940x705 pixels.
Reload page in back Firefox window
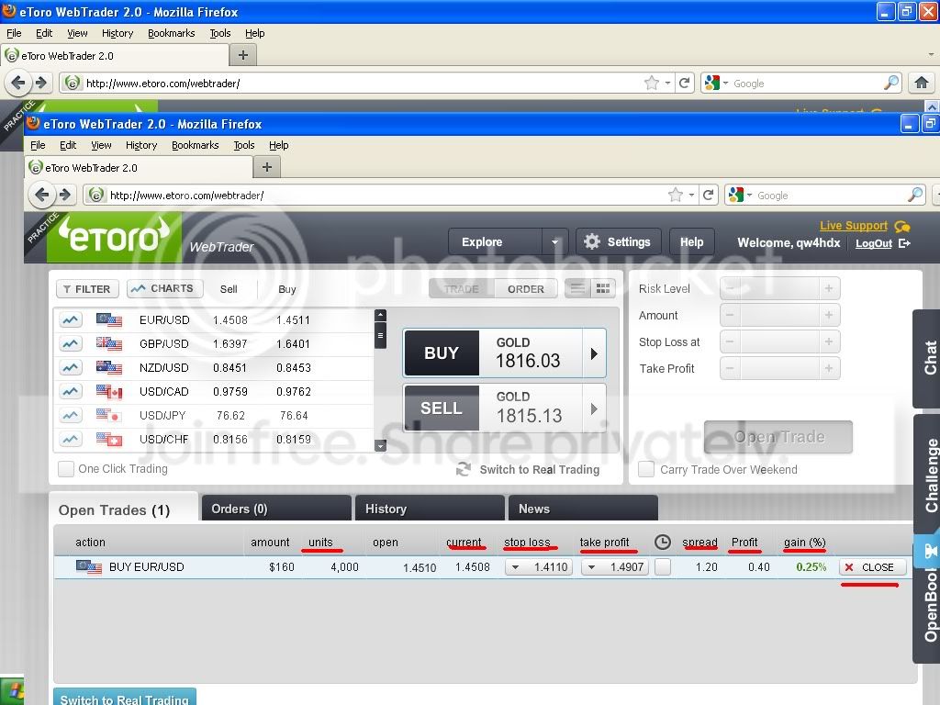click(x=684, y=83)
